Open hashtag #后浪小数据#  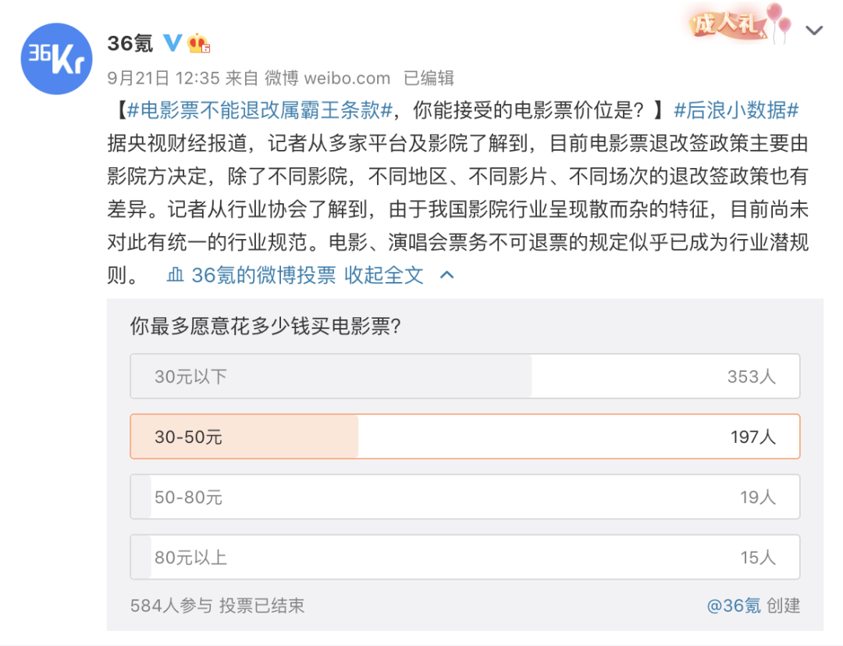coord(735,111)
